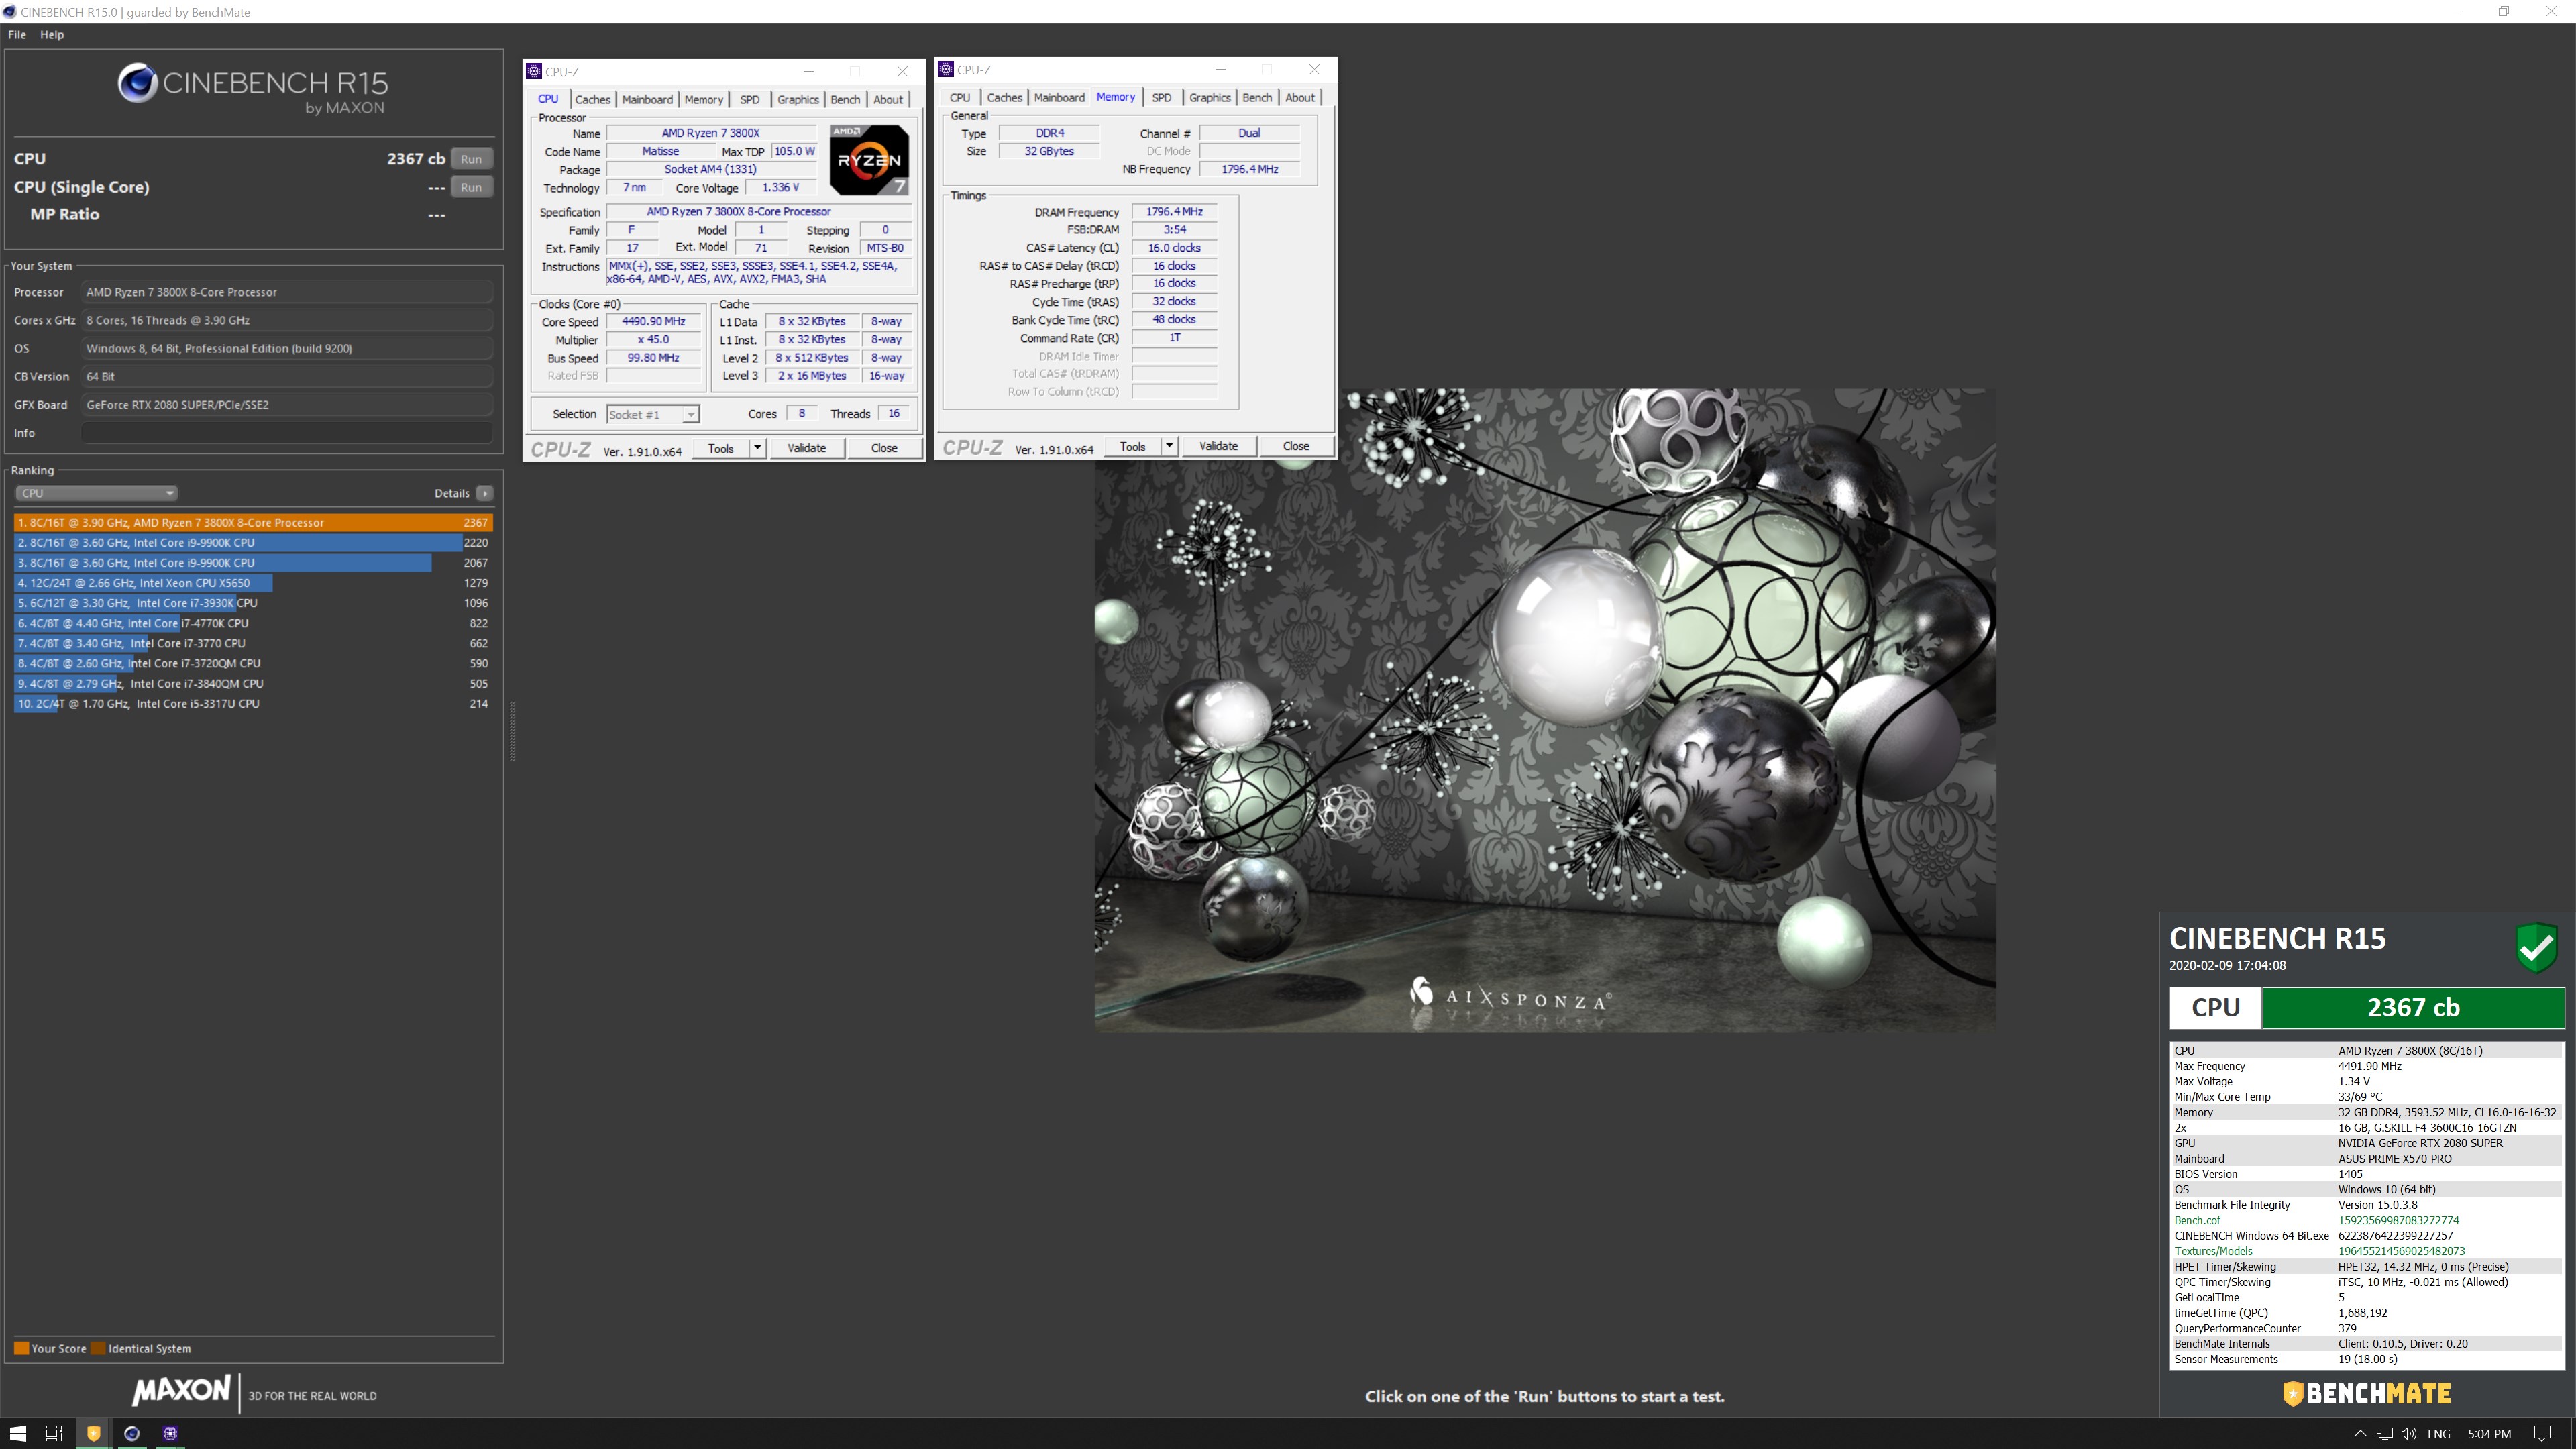Run the CPU Single Core test
Viewport: 2576px width, 1449px height.
pos(471,187)
